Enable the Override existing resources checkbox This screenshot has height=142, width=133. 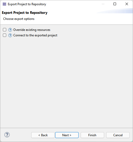4,30
